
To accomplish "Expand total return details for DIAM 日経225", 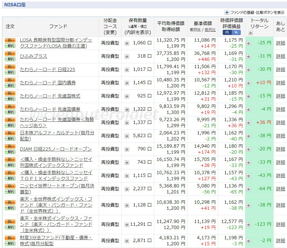I will 248,149.
